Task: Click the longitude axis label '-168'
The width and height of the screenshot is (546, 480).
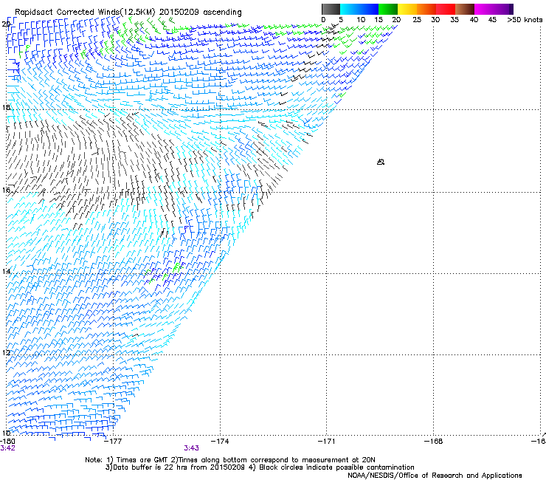Action: coord(434,442)
